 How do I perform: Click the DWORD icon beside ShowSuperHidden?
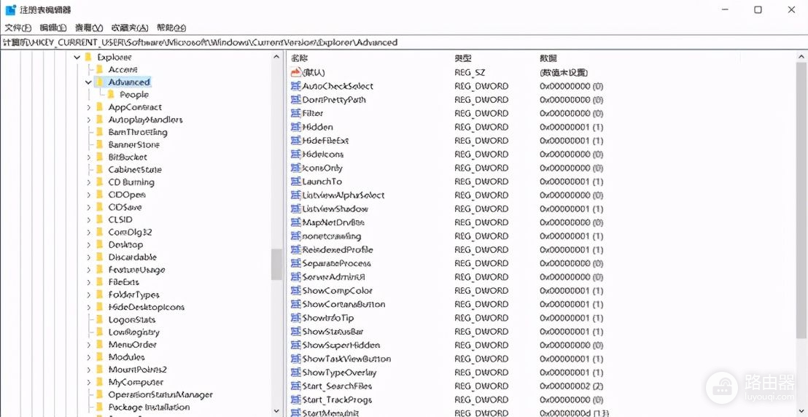[295, 346]
